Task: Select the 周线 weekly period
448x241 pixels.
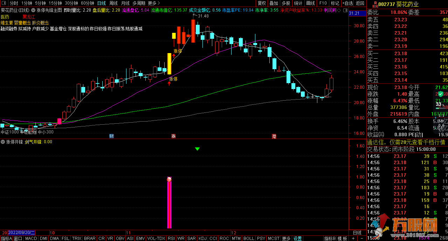Action: [113, 3]
